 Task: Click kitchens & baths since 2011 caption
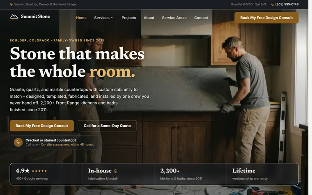(x=181, y=179)
